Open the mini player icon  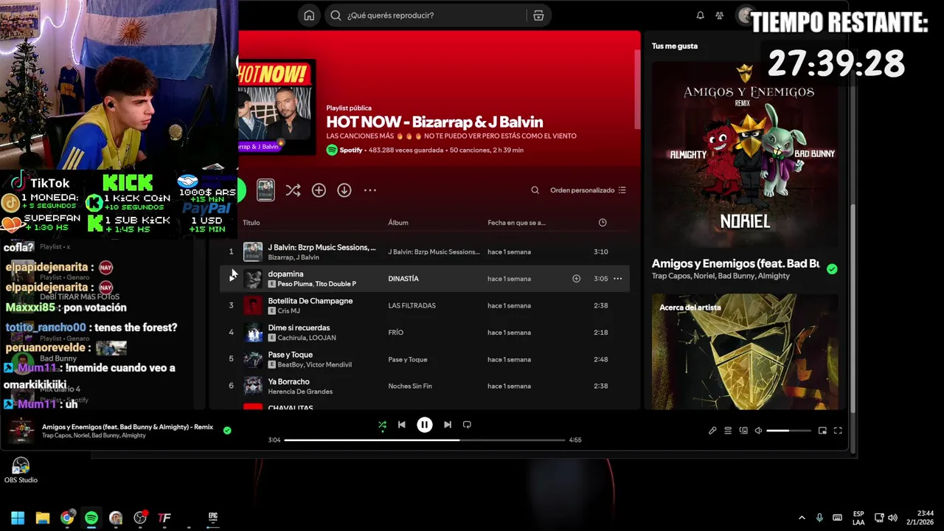point(822,431)
